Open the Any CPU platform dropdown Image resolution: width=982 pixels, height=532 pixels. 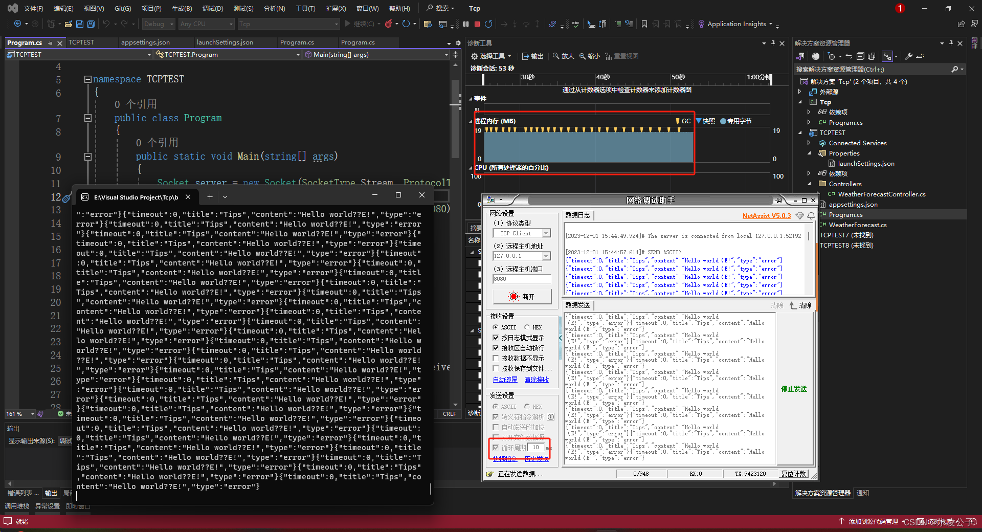point(207,24)
